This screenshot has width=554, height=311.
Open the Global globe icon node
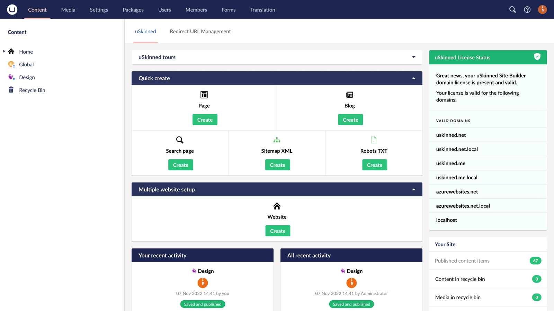click(11, 64)
